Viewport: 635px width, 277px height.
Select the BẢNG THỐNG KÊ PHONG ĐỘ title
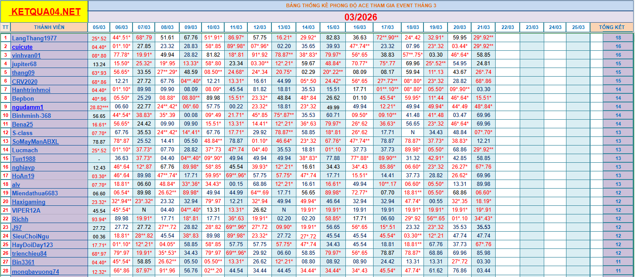tap(361, 5)
